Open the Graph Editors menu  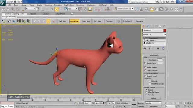click(69, 5)
